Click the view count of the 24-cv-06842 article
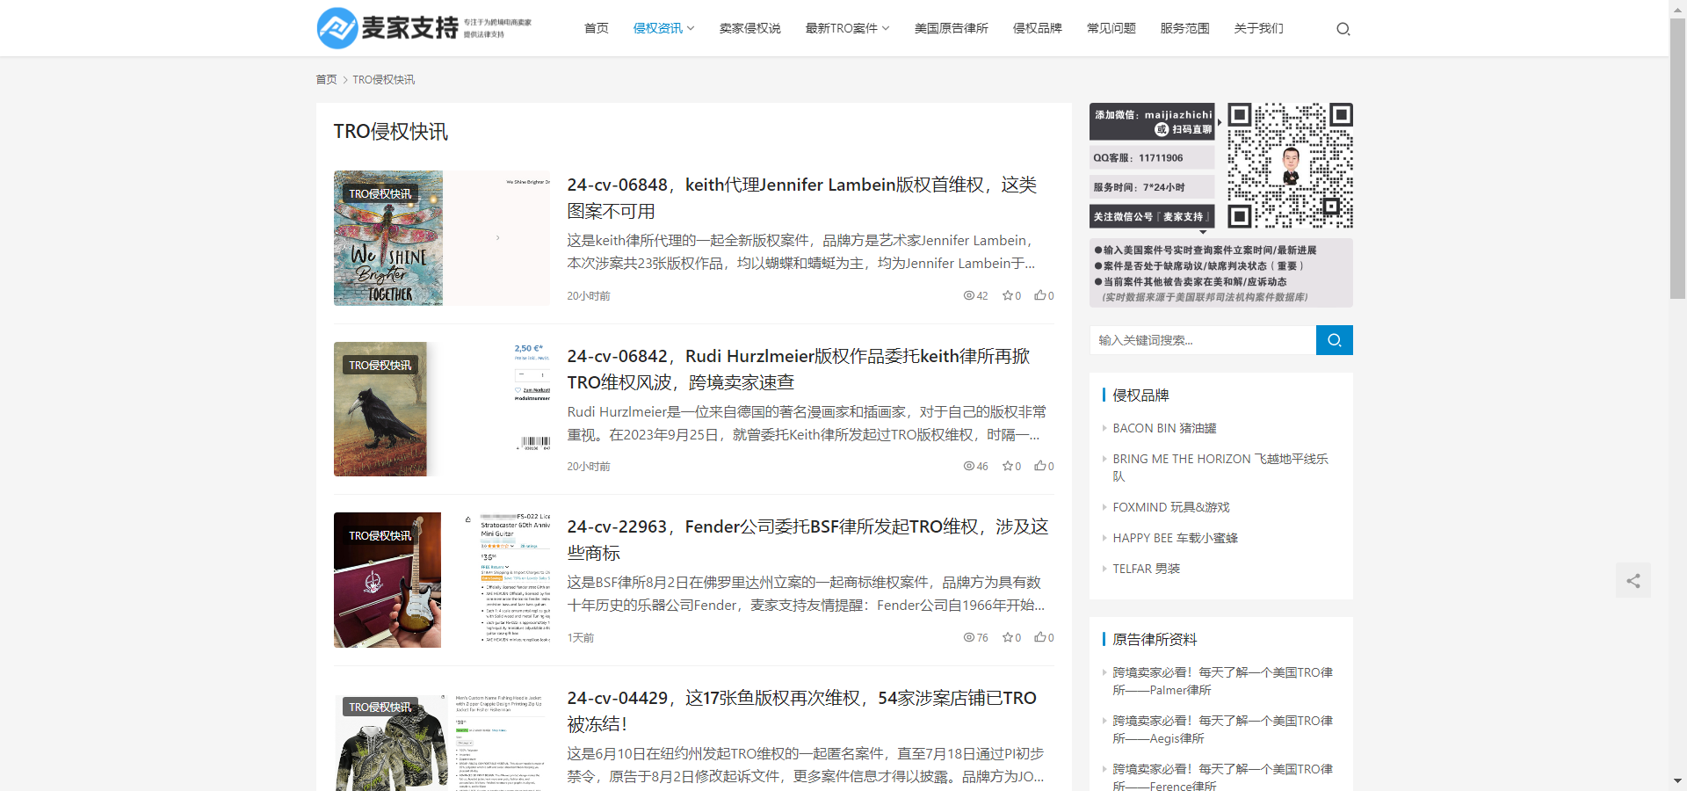The height and width of the screenshot is (791, 1687). point(976,467)
